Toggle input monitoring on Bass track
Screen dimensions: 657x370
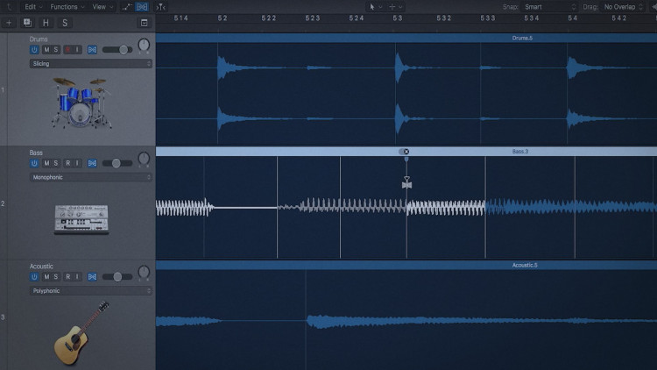[x=77, y=163]
